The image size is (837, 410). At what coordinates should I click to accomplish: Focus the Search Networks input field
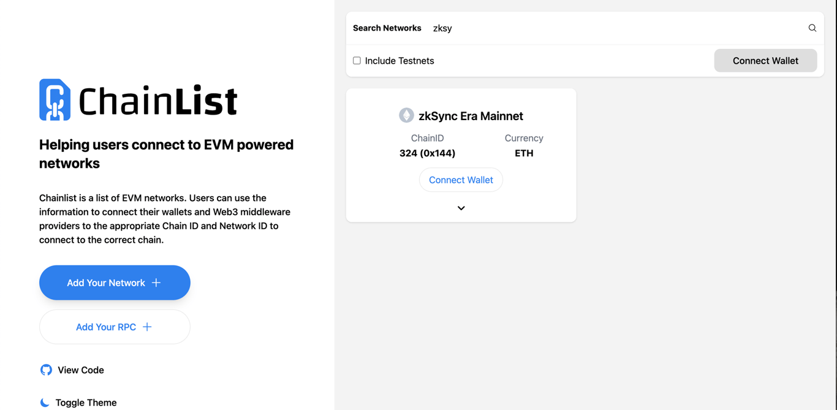coord(613,28)
